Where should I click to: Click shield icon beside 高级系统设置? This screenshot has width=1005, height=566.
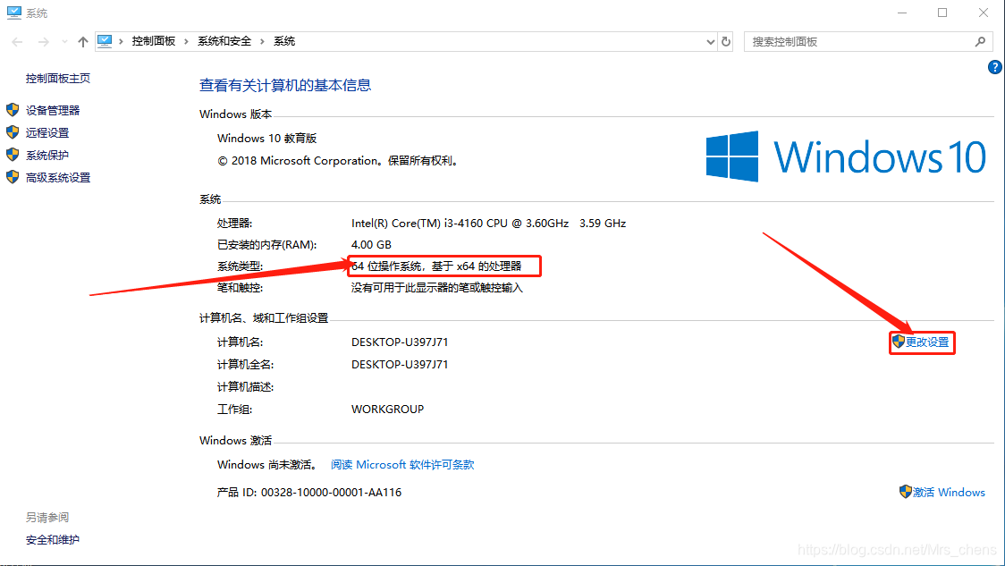pyautogui.click(x=13, y=177)
